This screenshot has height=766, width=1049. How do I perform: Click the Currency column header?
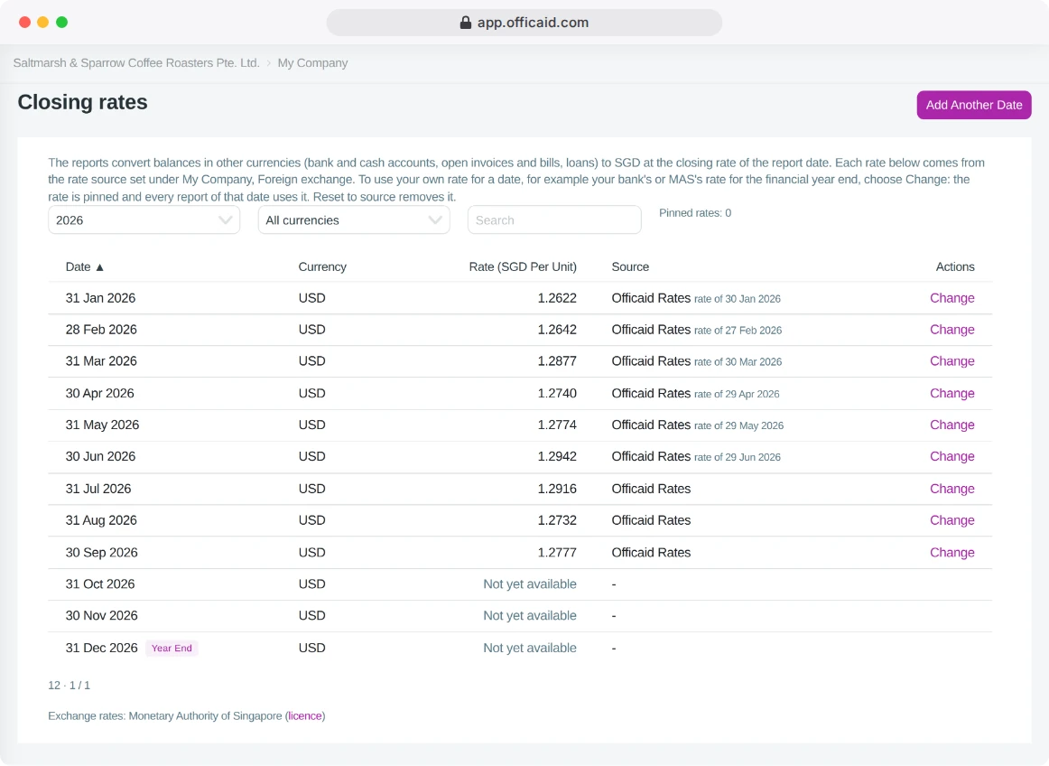coord(322,267)
